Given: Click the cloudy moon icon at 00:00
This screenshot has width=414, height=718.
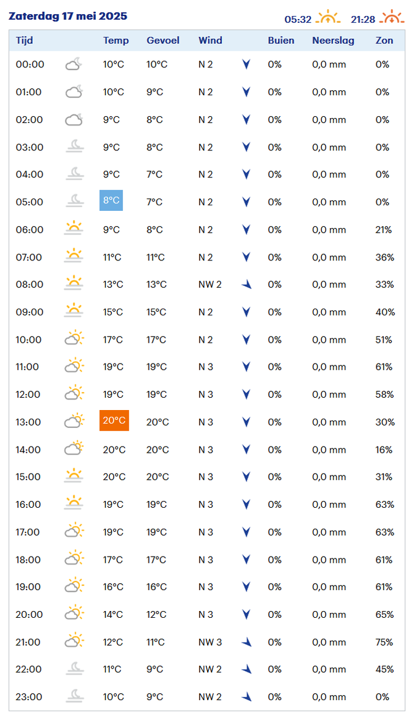Looking at the screenshot, I should (74, 64).
